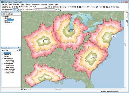Create a new map document
Screen dimensions: 129x93
point(3,7)
